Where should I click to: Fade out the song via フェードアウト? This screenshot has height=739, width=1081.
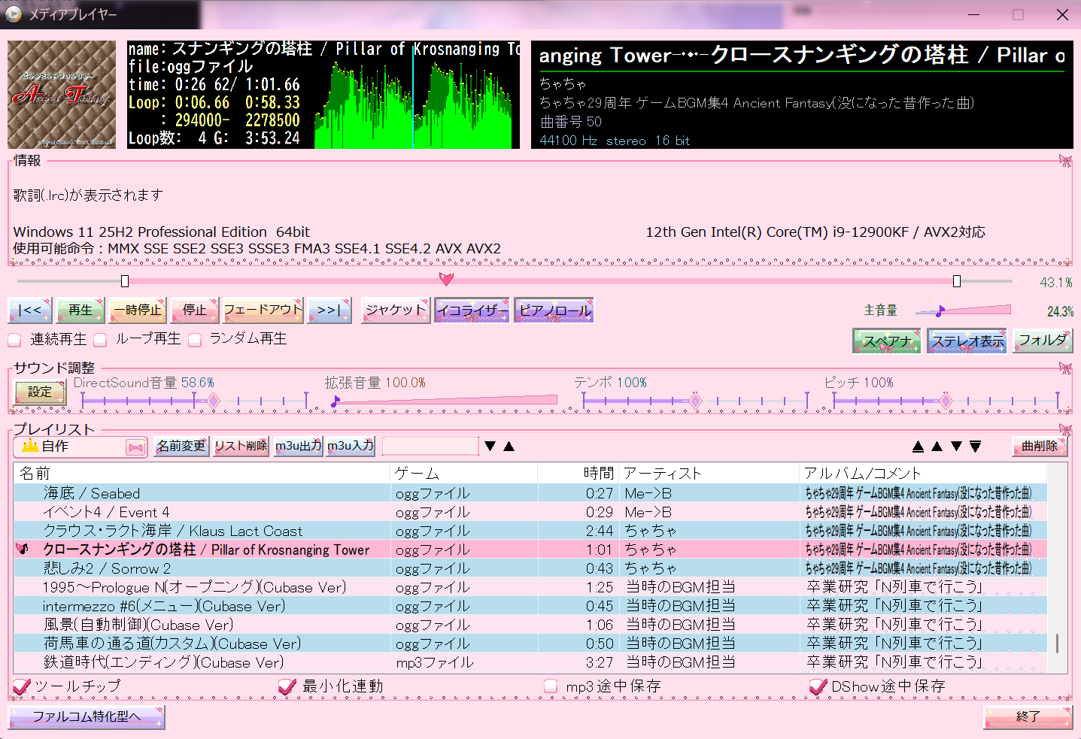263,310
